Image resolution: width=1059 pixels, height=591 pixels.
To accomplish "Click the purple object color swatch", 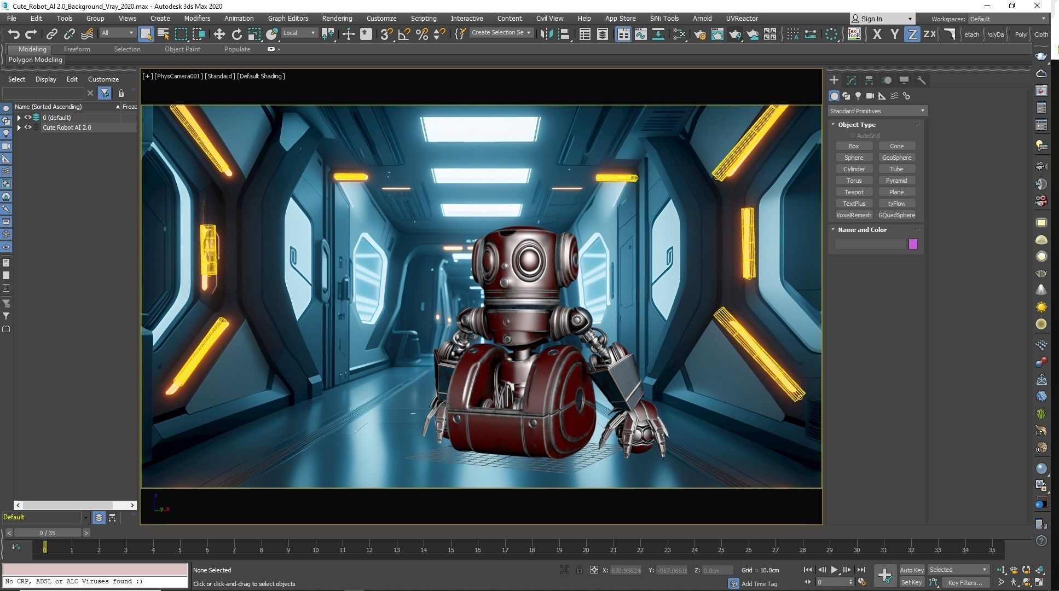I will click(x=913, y=245).
